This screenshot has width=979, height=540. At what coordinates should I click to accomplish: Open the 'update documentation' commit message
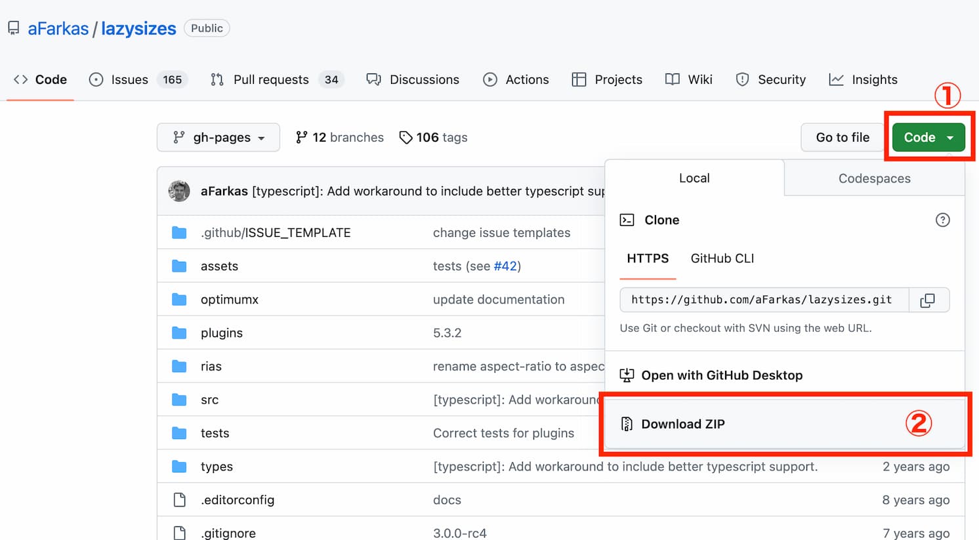click(x=499, y=300)
